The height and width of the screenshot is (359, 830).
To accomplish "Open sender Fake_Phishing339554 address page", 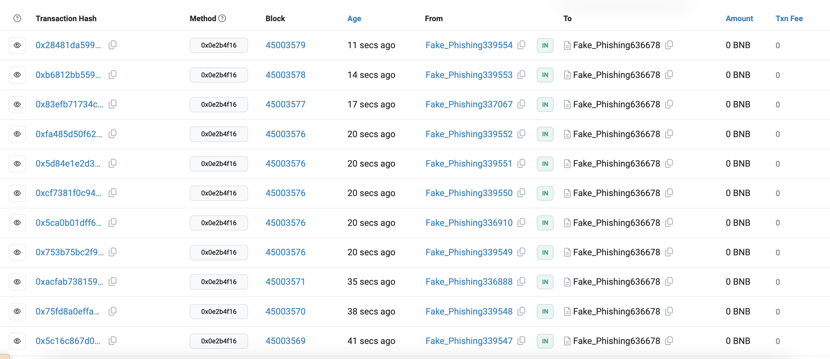I will (469, 45).
